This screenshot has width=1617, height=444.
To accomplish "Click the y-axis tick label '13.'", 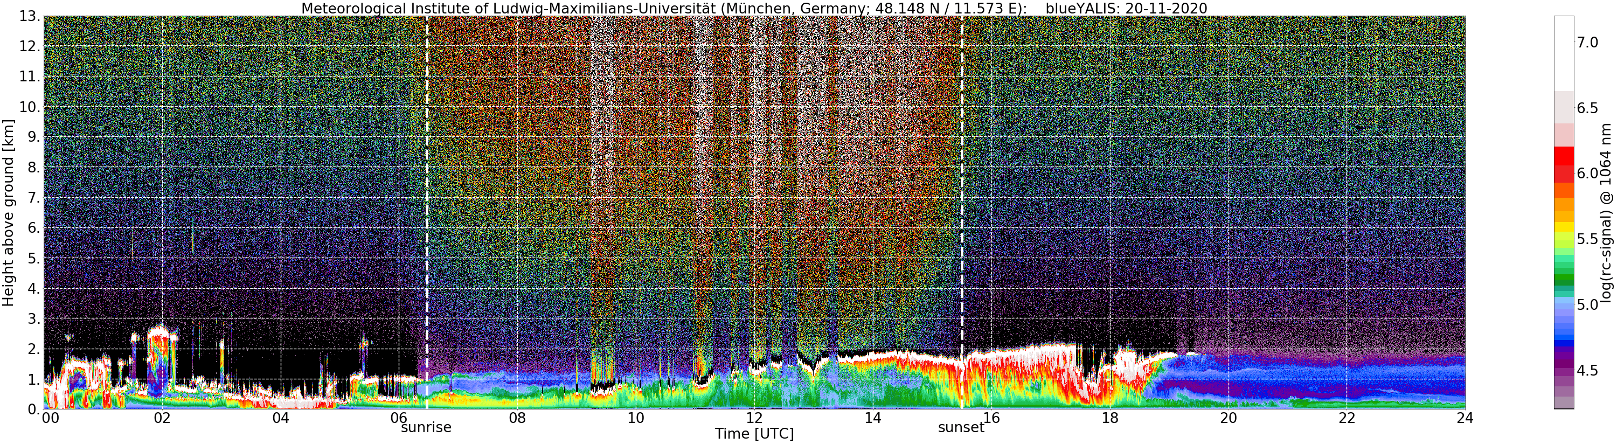I will pyautogui.click(x=30, y=16).
